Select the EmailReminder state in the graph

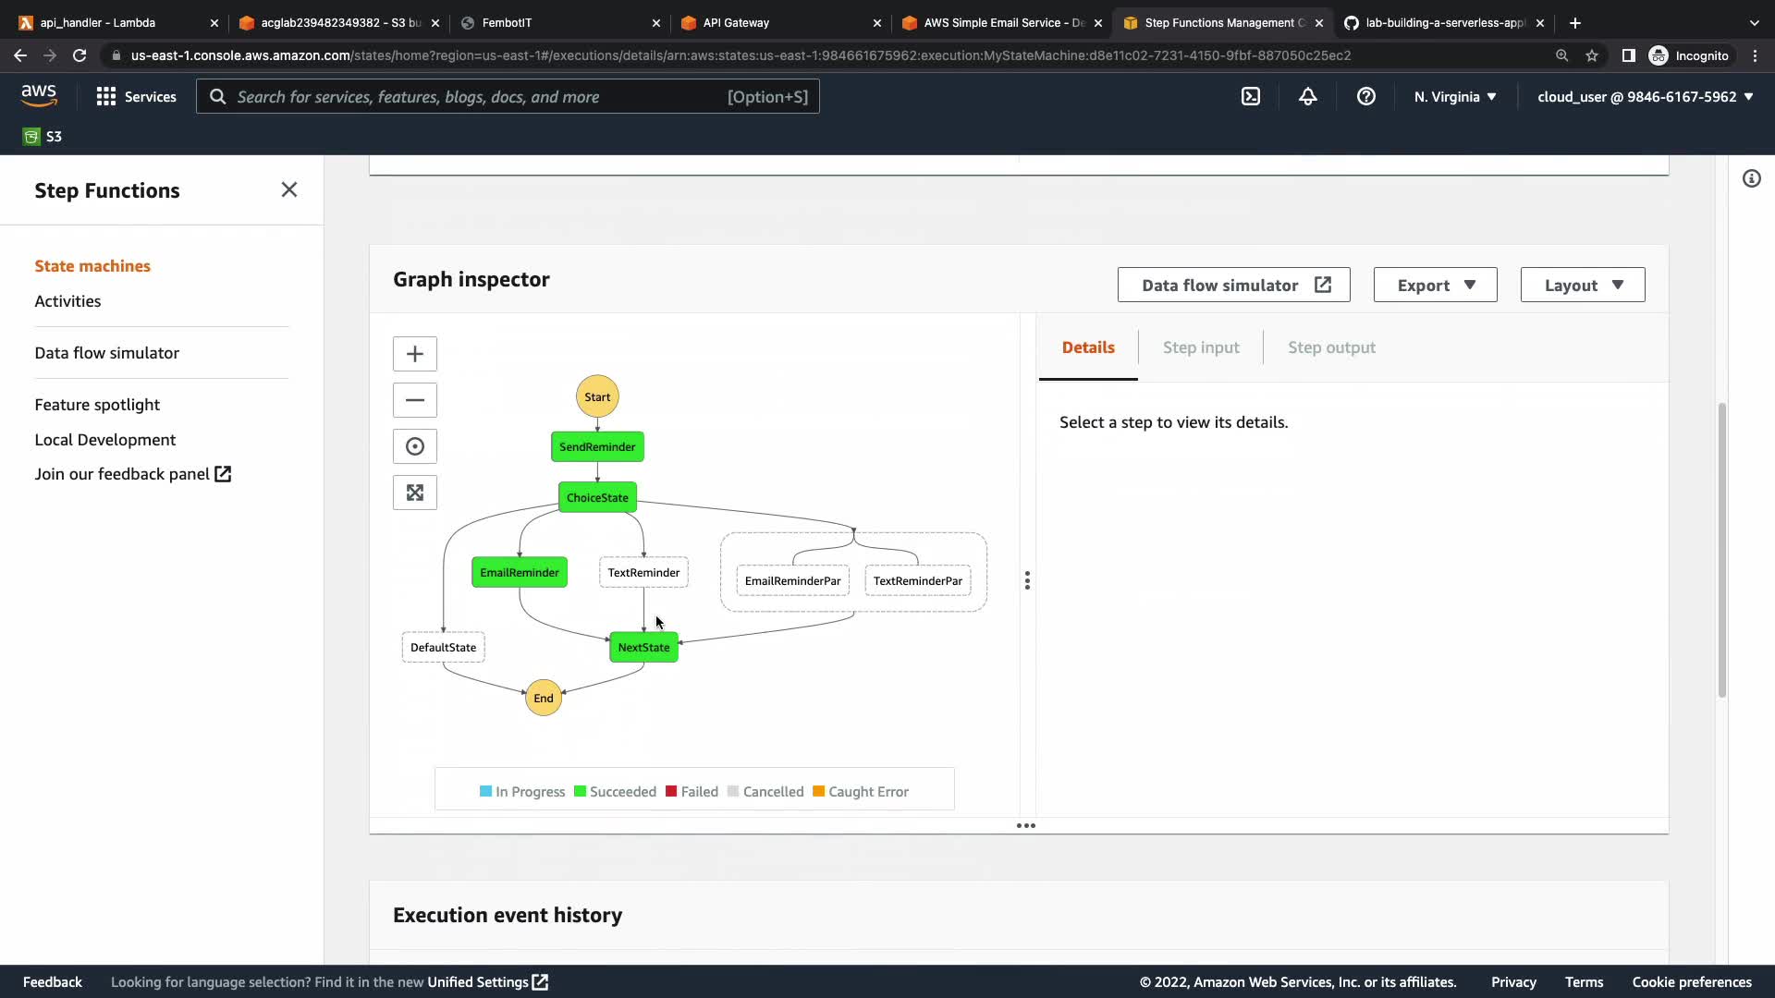click(519, 572)
